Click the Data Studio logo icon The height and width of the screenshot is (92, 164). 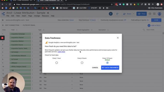pos(3,14)
